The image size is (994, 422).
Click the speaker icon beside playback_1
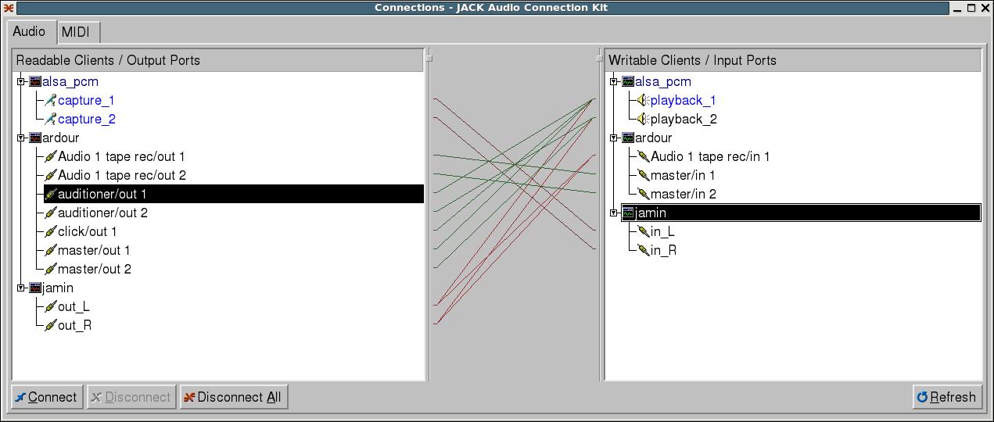pos(643,100)
